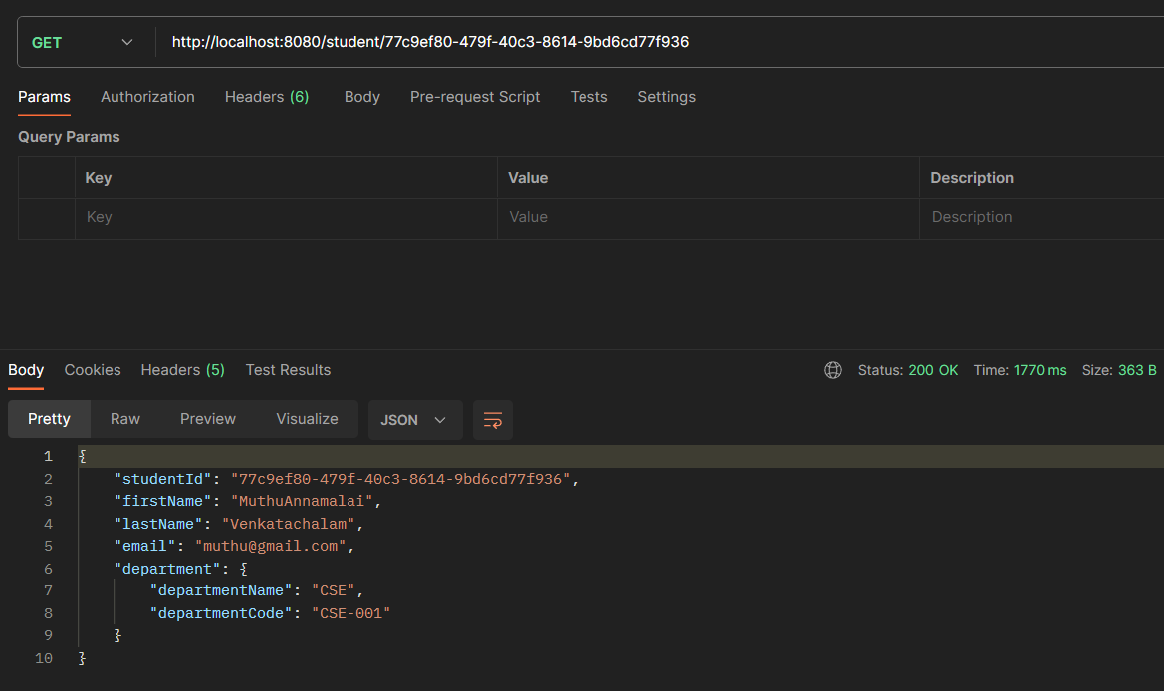Open the response Headers (5) tab
The height and width of the screenshot is (691, 1164).
coord(182,370)
